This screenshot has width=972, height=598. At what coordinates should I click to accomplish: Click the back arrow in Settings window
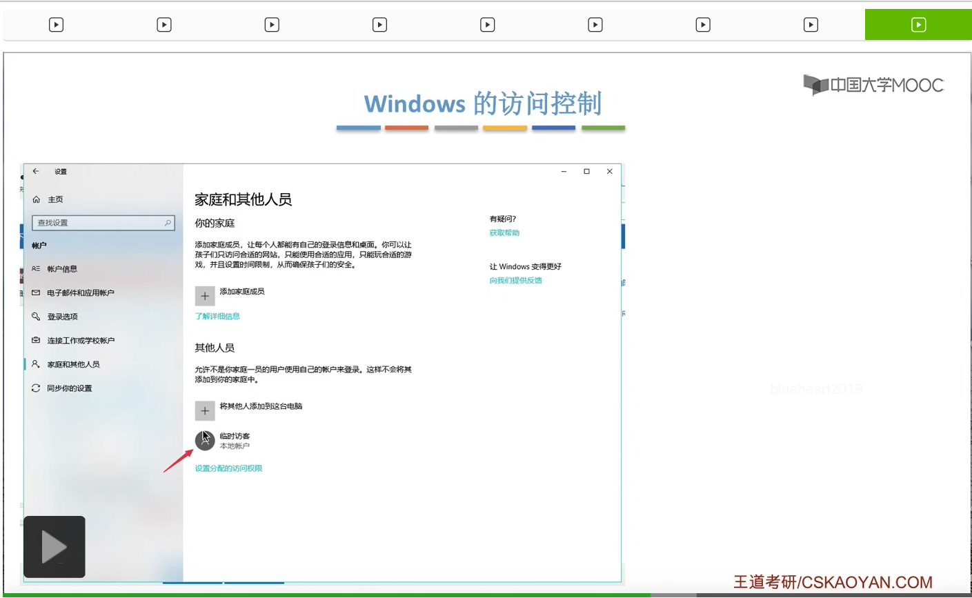point(36,171)
